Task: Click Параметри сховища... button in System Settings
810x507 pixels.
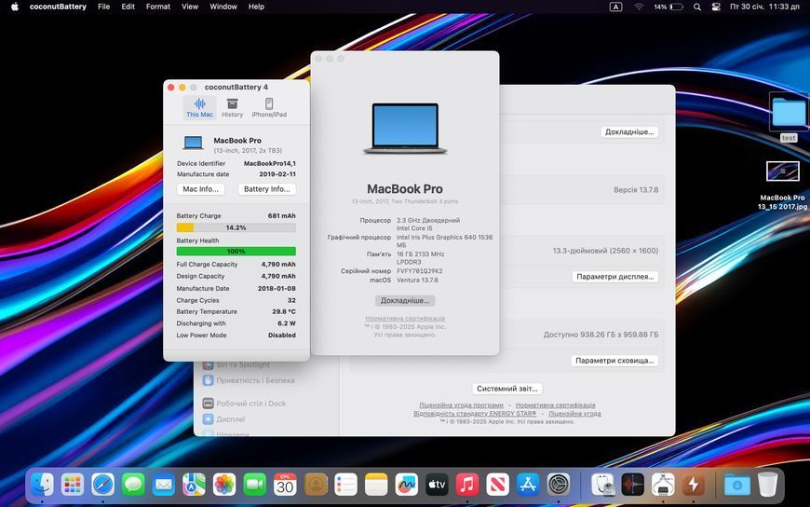Action: coord(614,361)
